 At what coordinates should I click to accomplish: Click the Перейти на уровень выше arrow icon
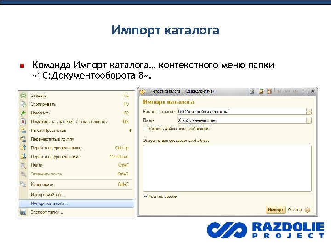(23, 148)
